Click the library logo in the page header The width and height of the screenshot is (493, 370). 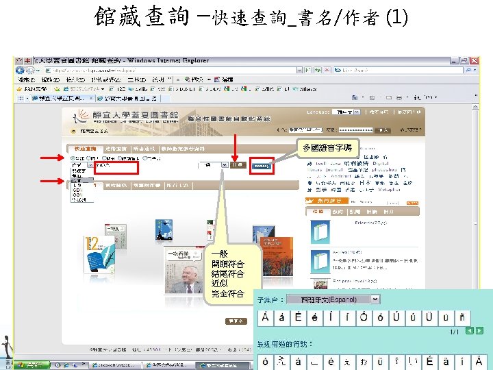[x=126, y=117]
